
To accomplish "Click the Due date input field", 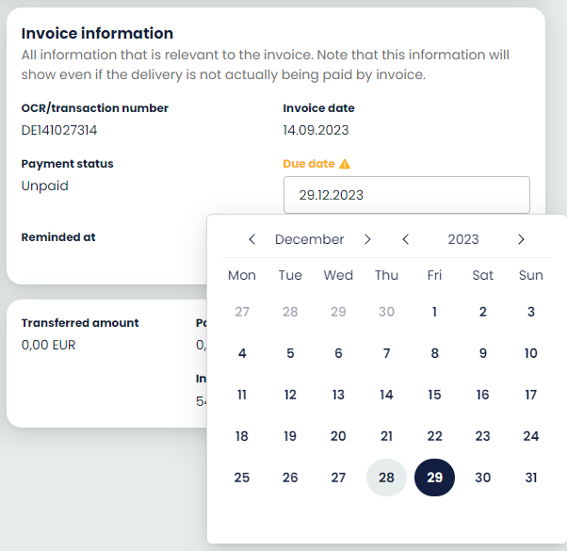I will [x=406, y=195].
